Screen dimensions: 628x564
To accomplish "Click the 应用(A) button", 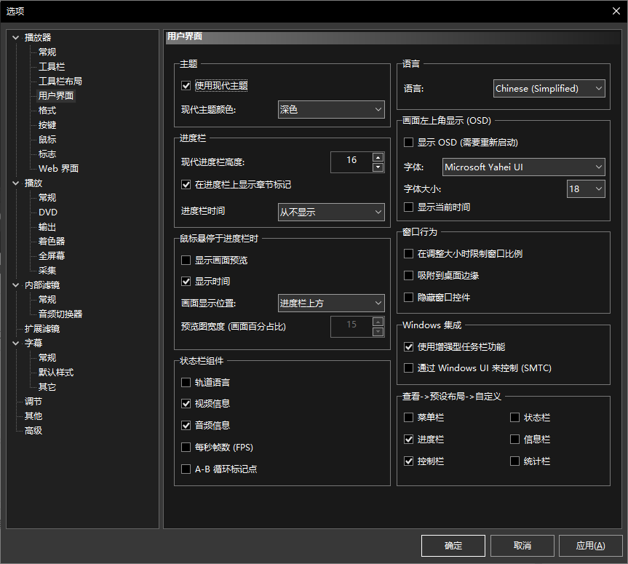I will click(590, 546).
